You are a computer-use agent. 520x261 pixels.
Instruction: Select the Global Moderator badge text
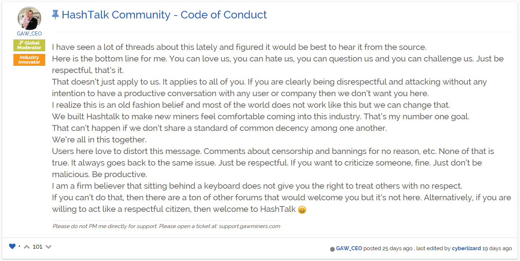coord(29,45)
